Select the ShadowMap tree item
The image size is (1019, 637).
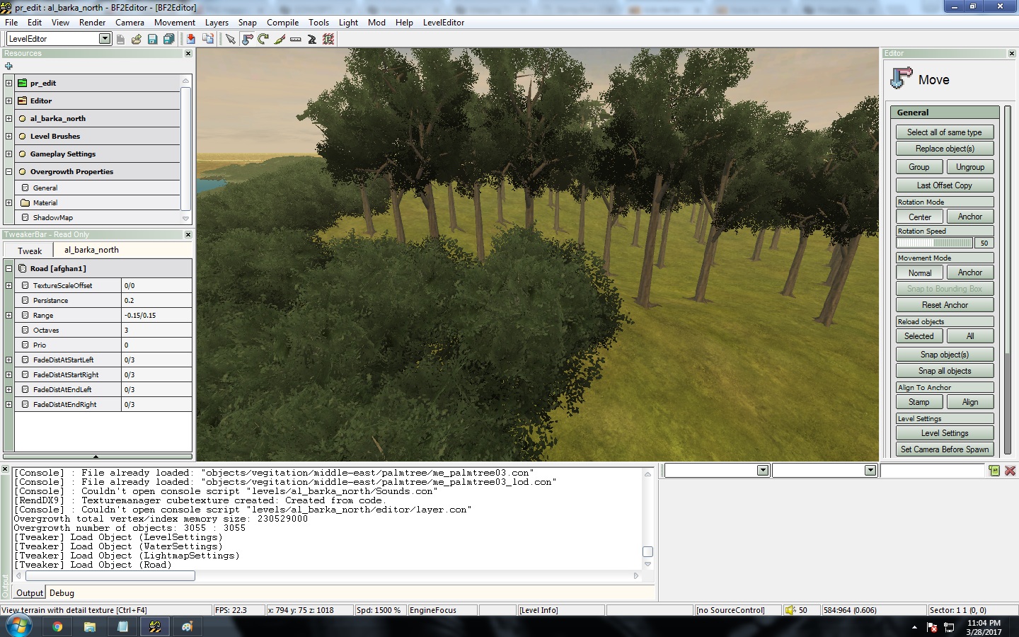52,217
